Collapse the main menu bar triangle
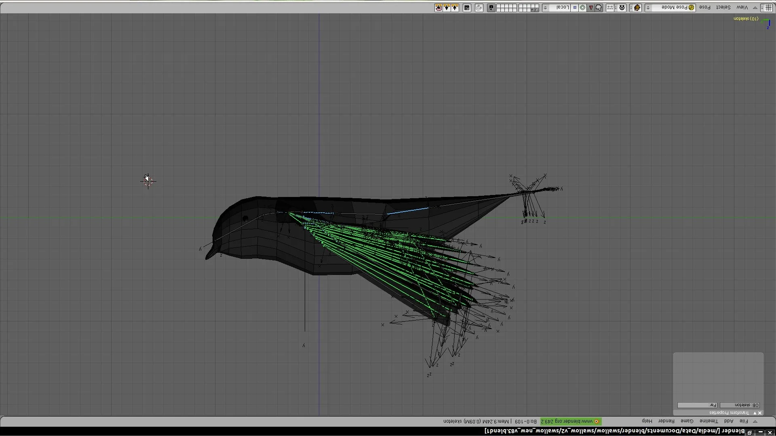 (x=755, y=421)
